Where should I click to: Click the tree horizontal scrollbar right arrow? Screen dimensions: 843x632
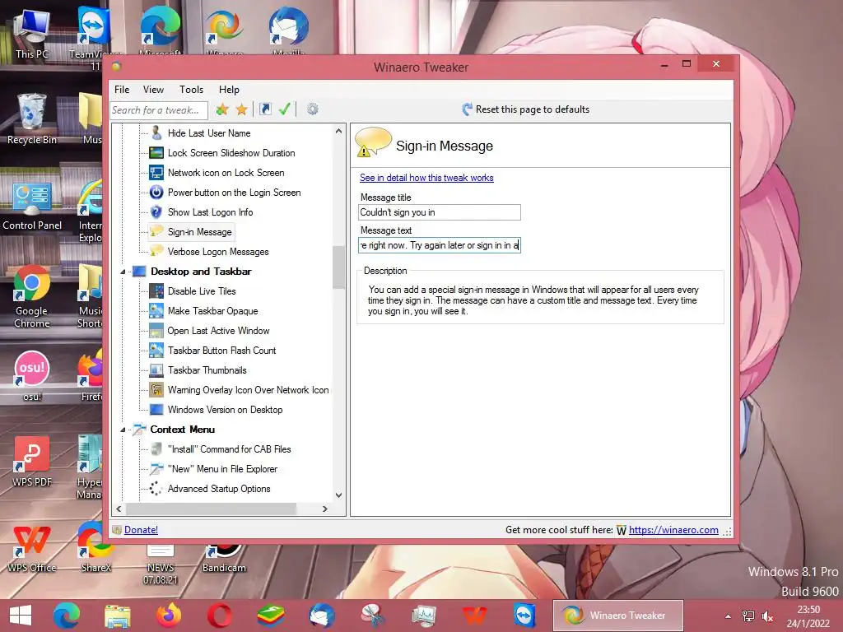[324, 509]
